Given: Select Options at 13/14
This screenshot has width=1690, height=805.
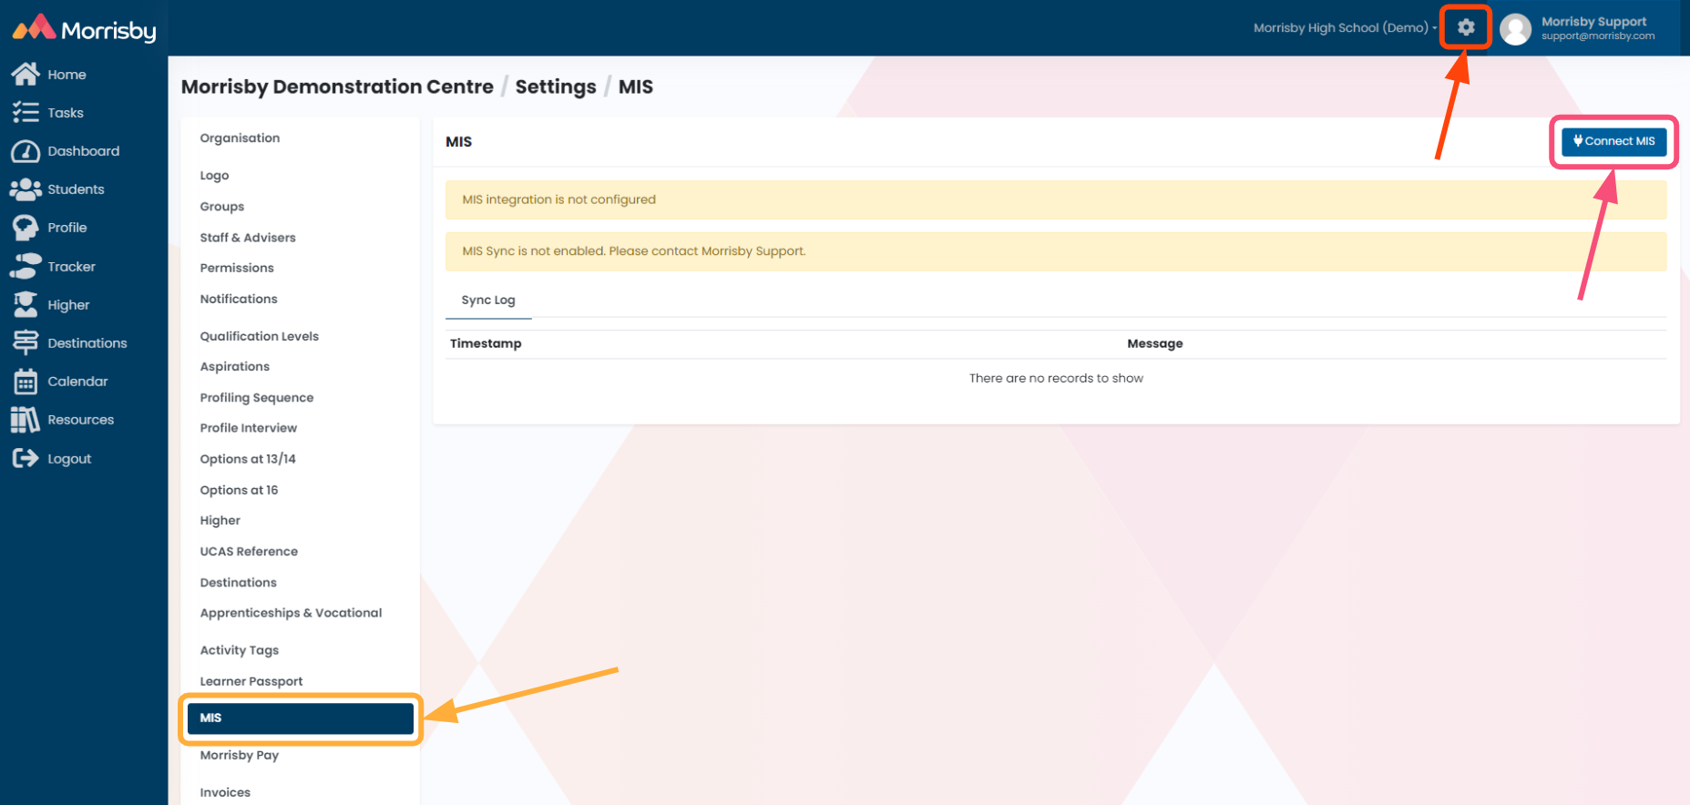Looking at the screenshot, I should click(248, 459).
